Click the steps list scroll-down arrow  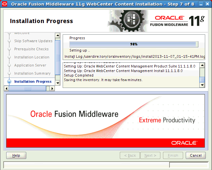tap(58, 83)
